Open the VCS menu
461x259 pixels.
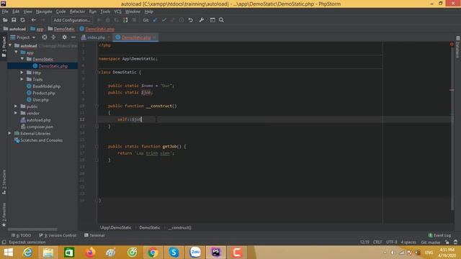117,12
